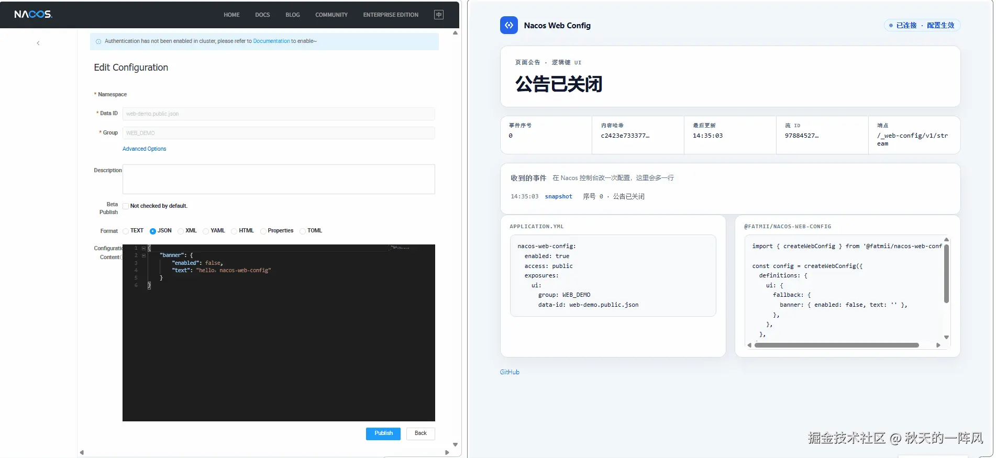
Task: Fold line 1 in the JSON editor
Action: point(143,248)
